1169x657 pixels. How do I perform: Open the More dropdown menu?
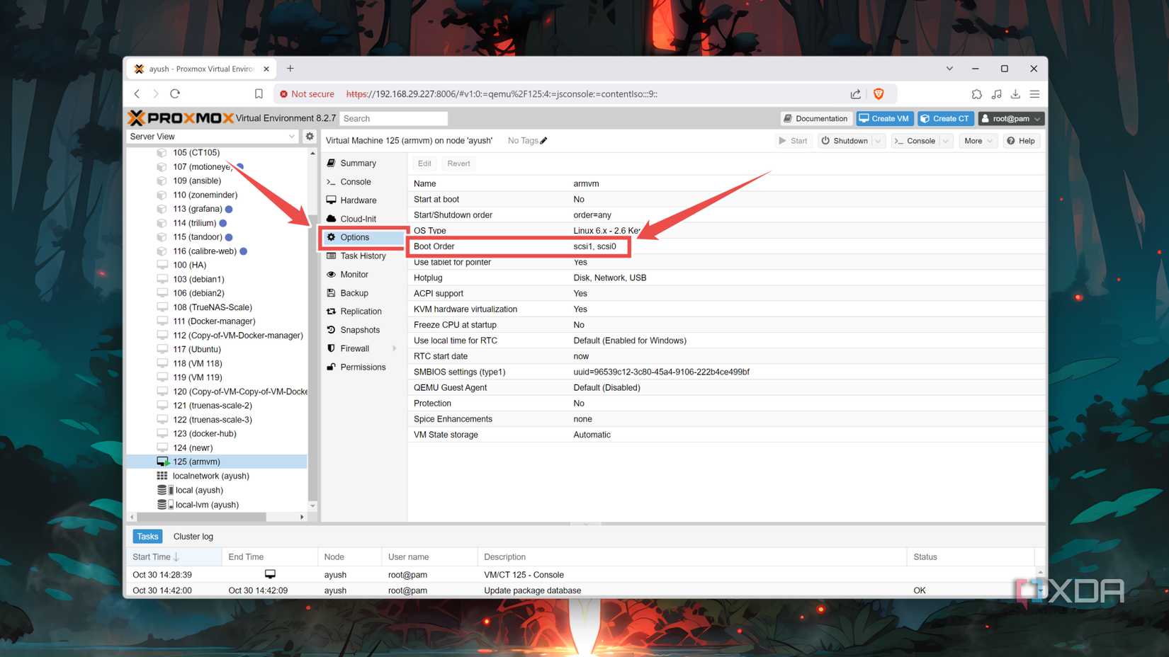pos(978,141)
